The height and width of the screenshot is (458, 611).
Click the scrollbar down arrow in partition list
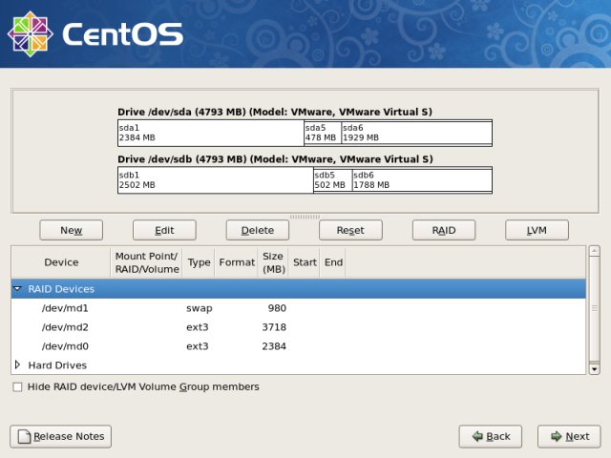point(594,368)
